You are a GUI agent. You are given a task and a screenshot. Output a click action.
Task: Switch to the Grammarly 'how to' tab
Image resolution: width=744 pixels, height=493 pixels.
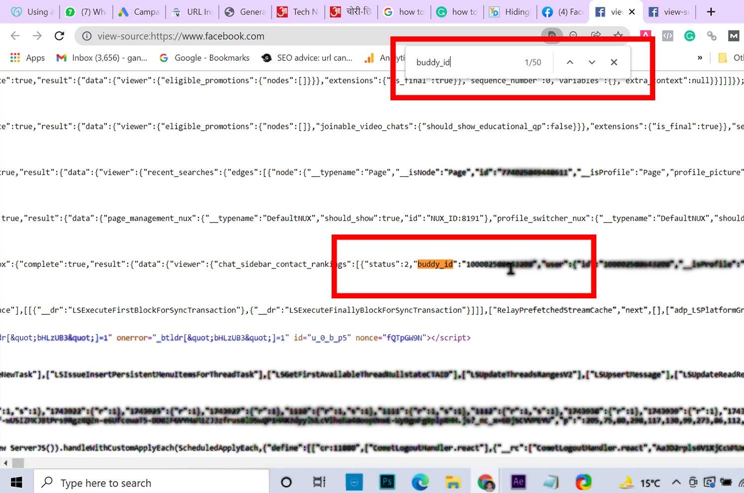458,11
